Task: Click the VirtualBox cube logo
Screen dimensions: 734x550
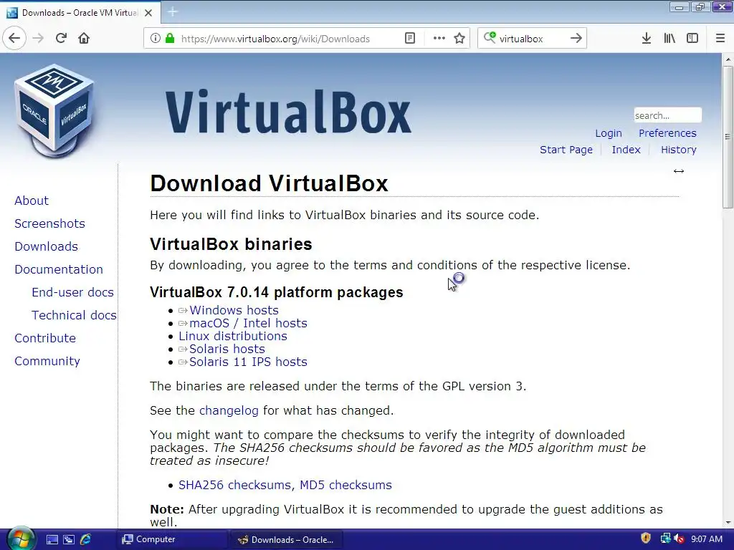Action: (x=54, y=111)
